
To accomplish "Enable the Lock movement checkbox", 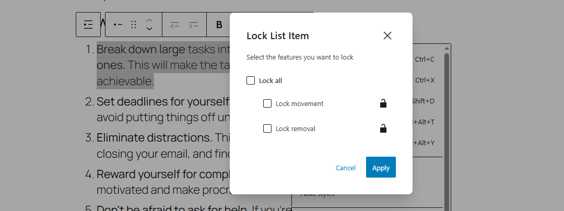I will point(267,103).
